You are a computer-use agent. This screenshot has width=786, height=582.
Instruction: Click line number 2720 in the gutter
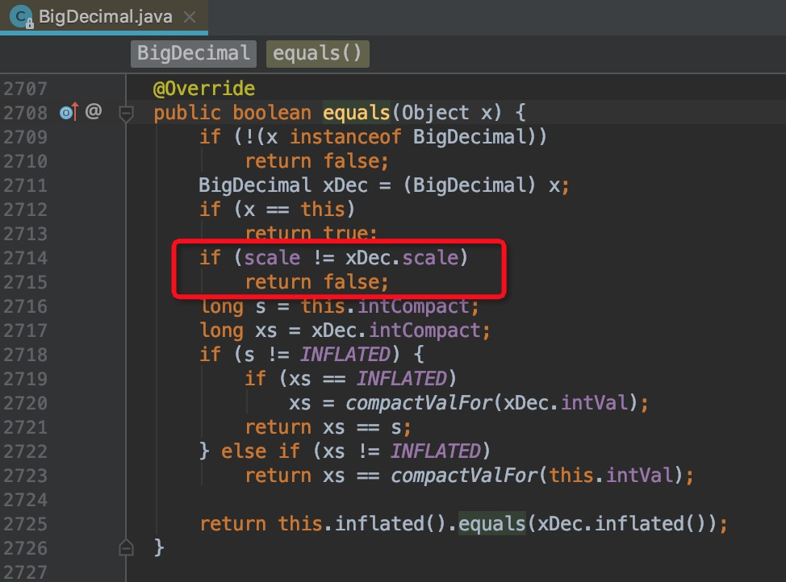(x=25, y=404)
